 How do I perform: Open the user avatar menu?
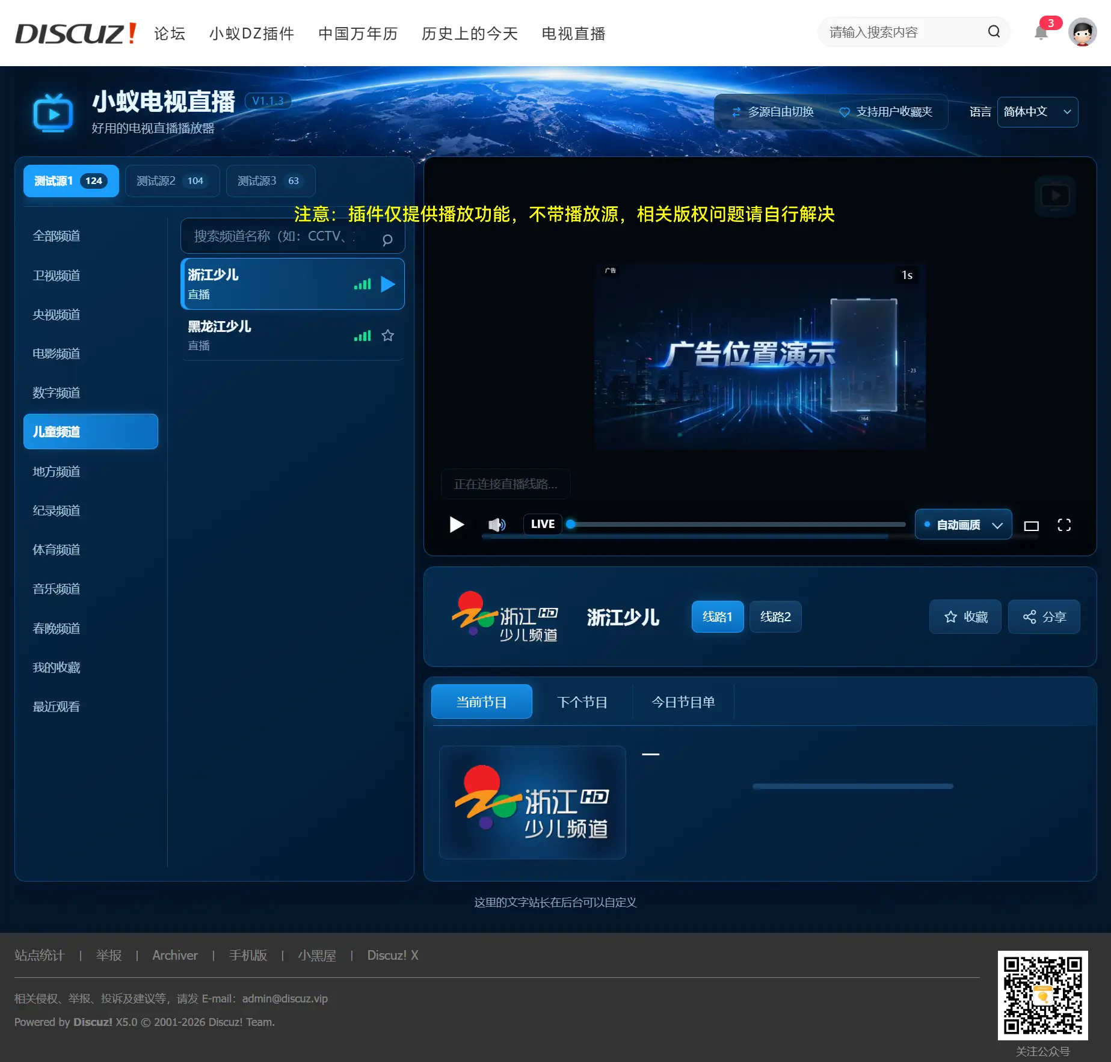1082,32
